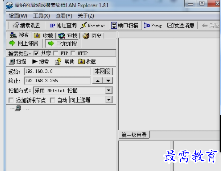Viewport: 221px width, 171px height.
Task: Open 发送消息 send message tool
Action: tap(181, 26)
